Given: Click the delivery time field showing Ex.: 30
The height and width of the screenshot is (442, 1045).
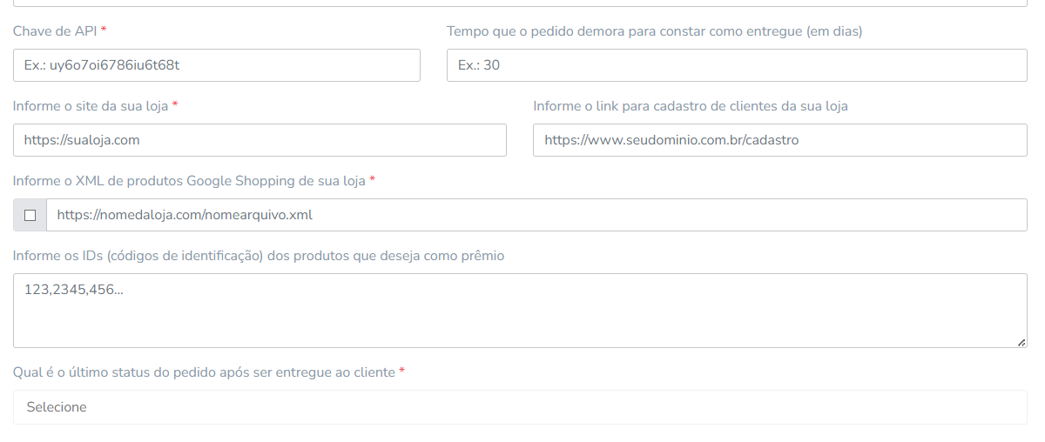Looking at the screenshot, I should [x=737, y=65].
